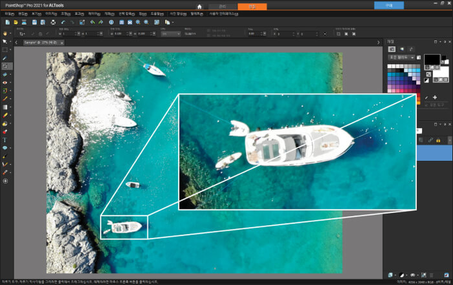Expand the crop preset dropdown arrow
453x285 pixels.
point(24,34)
